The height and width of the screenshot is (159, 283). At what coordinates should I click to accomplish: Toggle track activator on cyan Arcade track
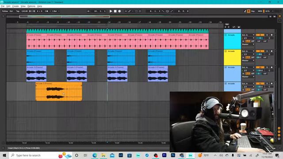pyautogui.click(x=260, y=35)
